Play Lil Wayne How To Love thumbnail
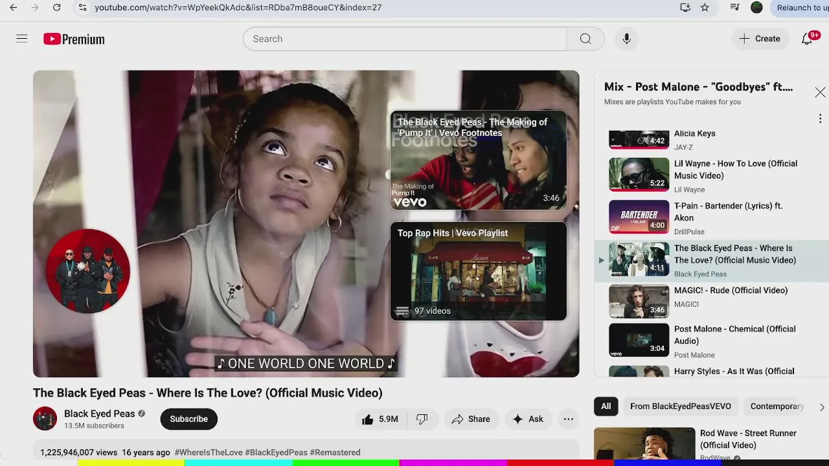Image resolution: width=829 pixels, height=466 pixels. [639, 175]
